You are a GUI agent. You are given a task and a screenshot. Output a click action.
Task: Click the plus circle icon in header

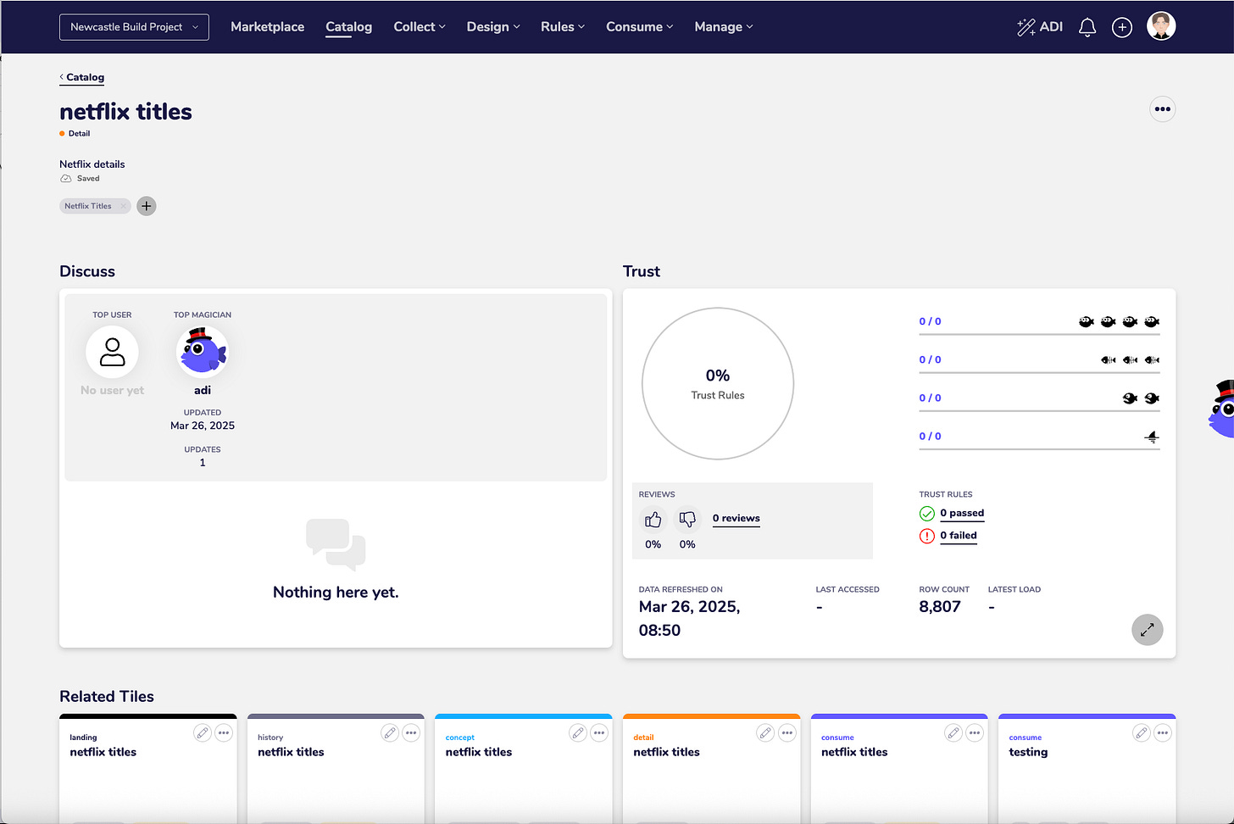1122,27
